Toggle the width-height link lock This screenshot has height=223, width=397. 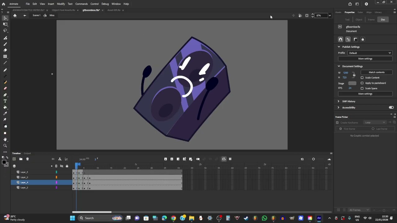click(x=354, y=75)
